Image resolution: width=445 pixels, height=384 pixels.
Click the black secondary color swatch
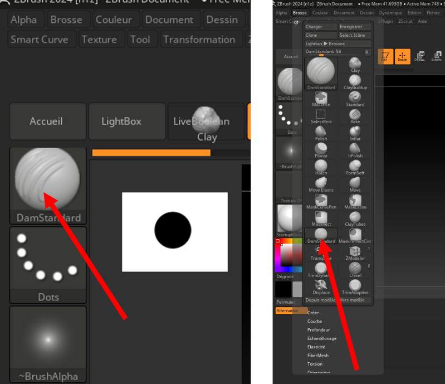click(283, 289)
